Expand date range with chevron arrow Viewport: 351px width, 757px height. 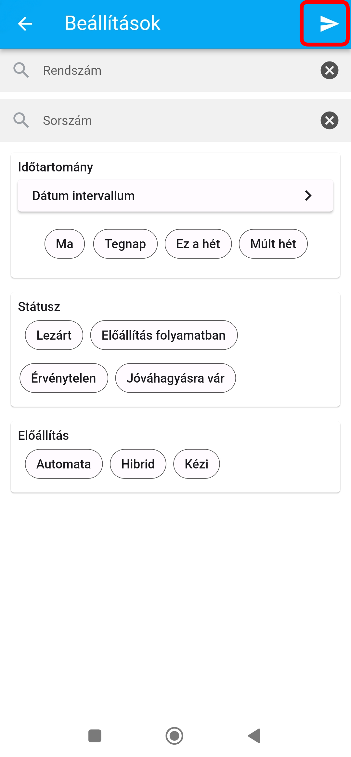(308, 196)
